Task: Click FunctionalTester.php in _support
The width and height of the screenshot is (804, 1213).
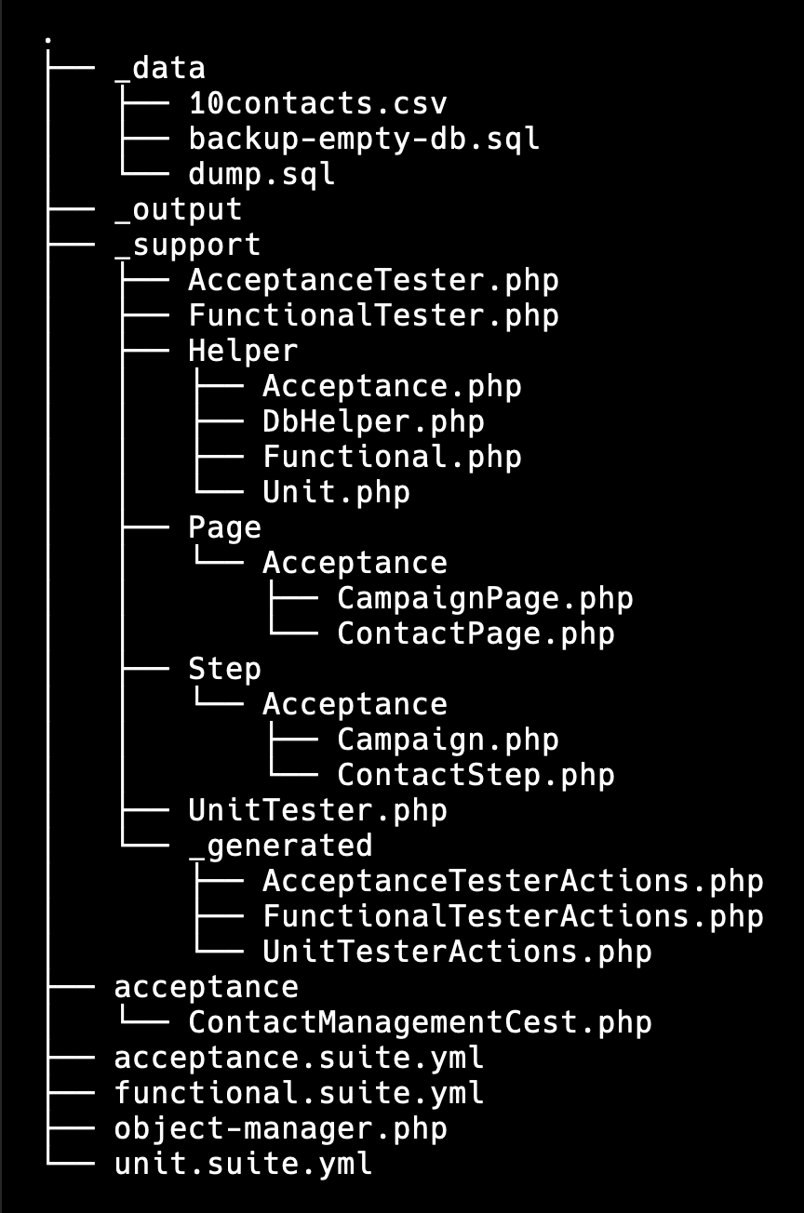Action: click(373, 315)
